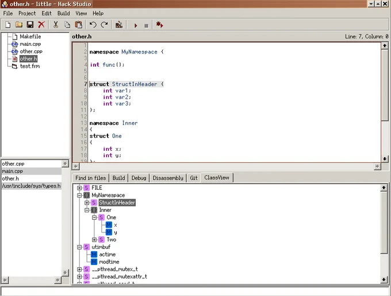Image resolution: width=391 pixels, height=296 pixels.
Task: Click open files list scroll up arrow
Action: click(65, 163)
